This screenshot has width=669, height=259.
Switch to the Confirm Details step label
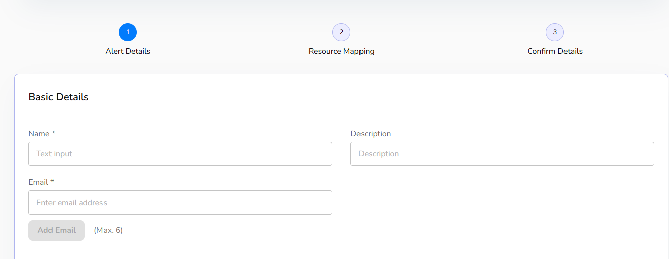click(555, 51)
